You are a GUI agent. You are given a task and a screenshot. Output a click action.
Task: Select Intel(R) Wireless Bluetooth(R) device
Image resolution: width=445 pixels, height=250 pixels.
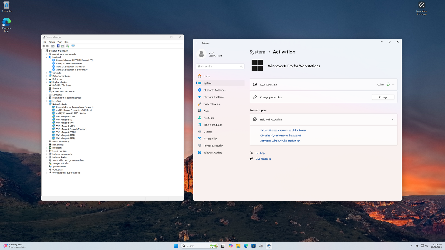tap(68, 63)
